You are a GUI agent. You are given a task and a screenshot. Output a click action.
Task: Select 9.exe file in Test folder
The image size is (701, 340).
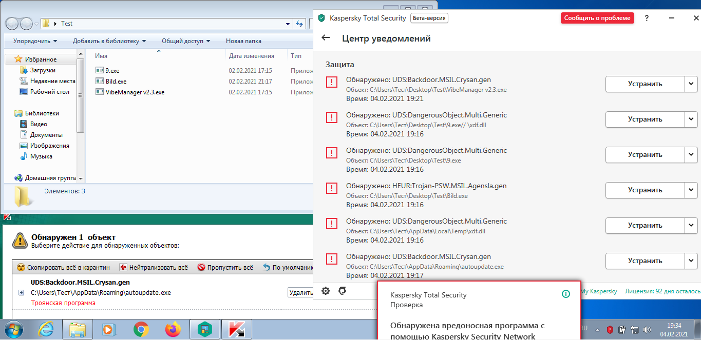(107, 71)
